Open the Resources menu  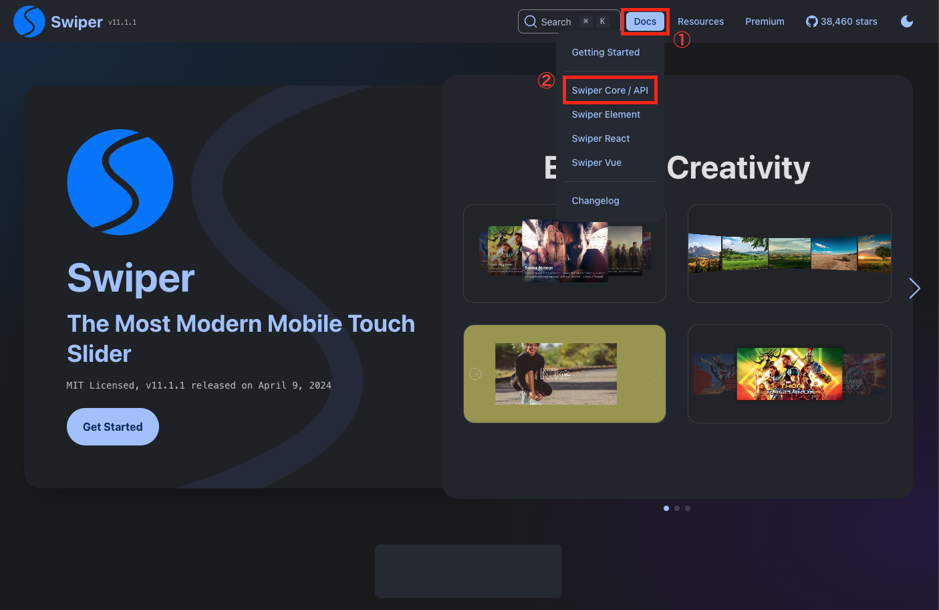click(700, 21)
